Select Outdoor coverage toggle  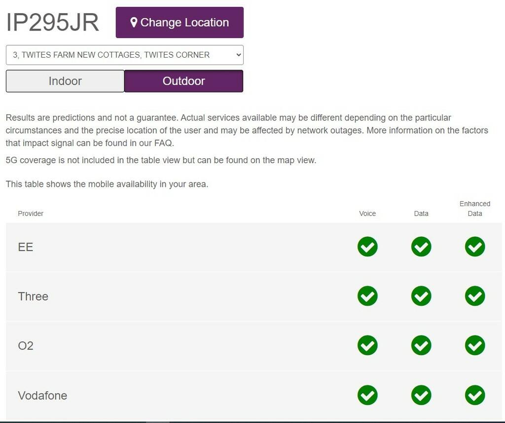183,81
